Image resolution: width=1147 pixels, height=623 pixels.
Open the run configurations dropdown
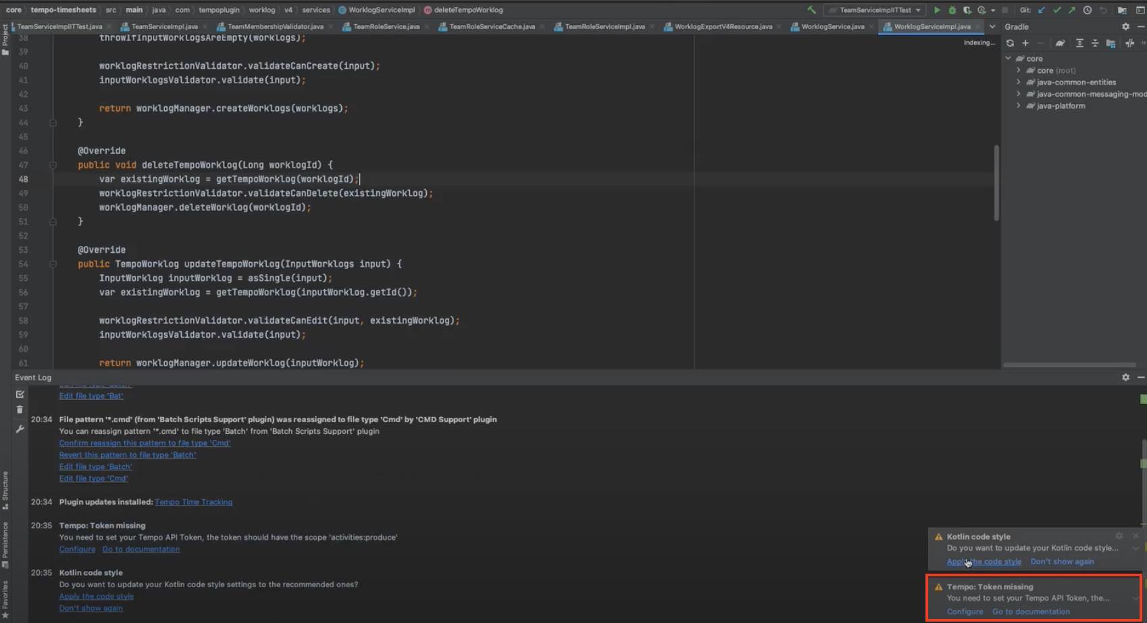click(875, 10)
